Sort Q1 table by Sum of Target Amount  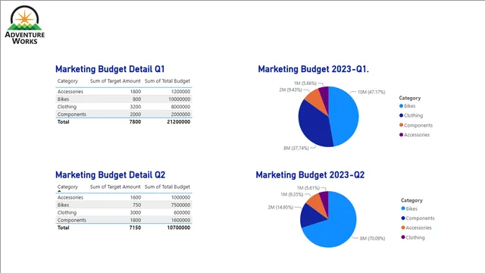(115, 81)
